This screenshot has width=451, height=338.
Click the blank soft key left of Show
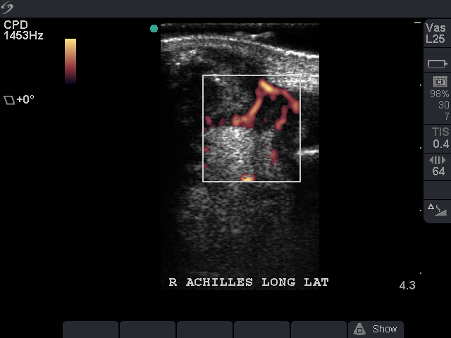(319, 330)
